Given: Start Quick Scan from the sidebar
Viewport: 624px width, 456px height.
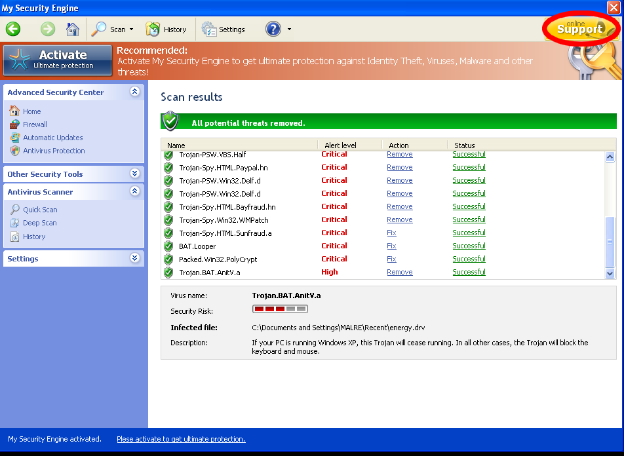Looking at the screenshot, I should [40, 210].
